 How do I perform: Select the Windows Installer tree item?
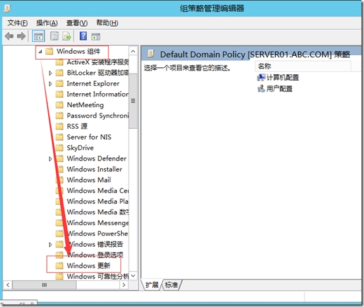point(94,169)
